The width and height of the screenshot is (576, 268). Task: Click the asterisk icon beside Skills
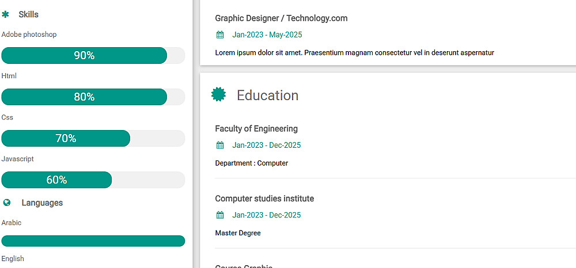tap(6, 14)
